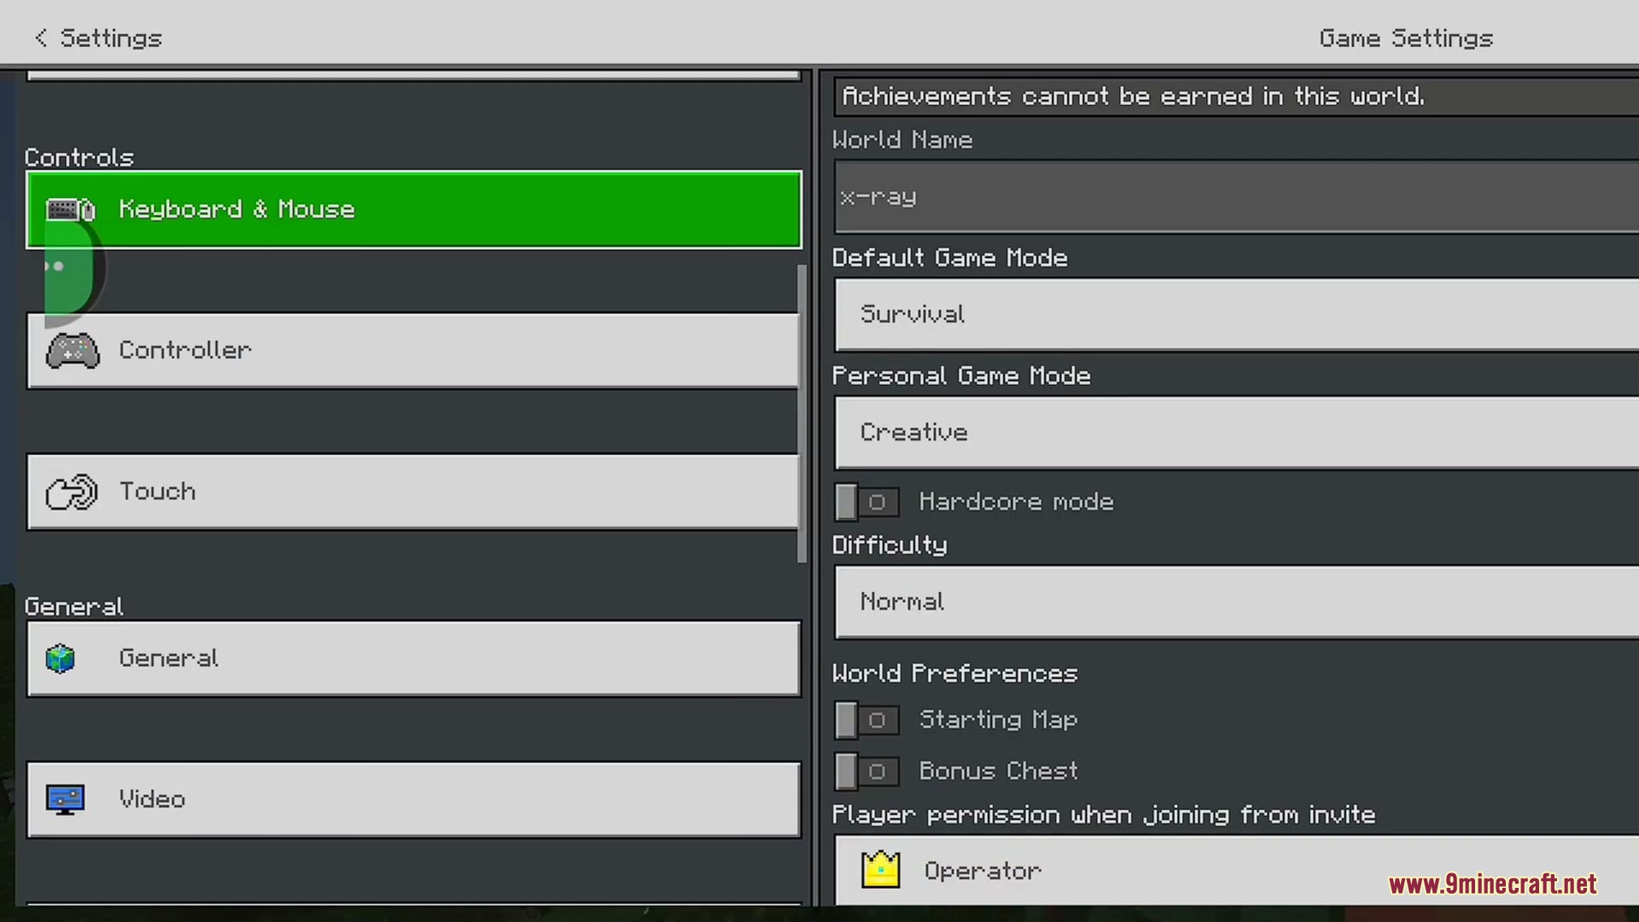Open Keyboard & Mouse settings tab
This screenshot has width=1639, height=922.
point(414,210)
